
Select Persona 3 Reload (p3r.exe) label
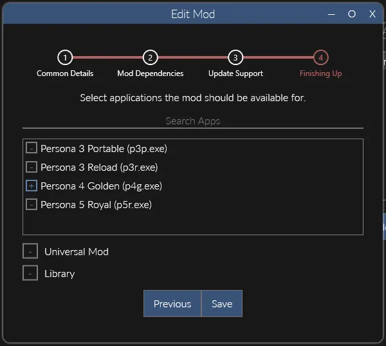tap(99, 168)
